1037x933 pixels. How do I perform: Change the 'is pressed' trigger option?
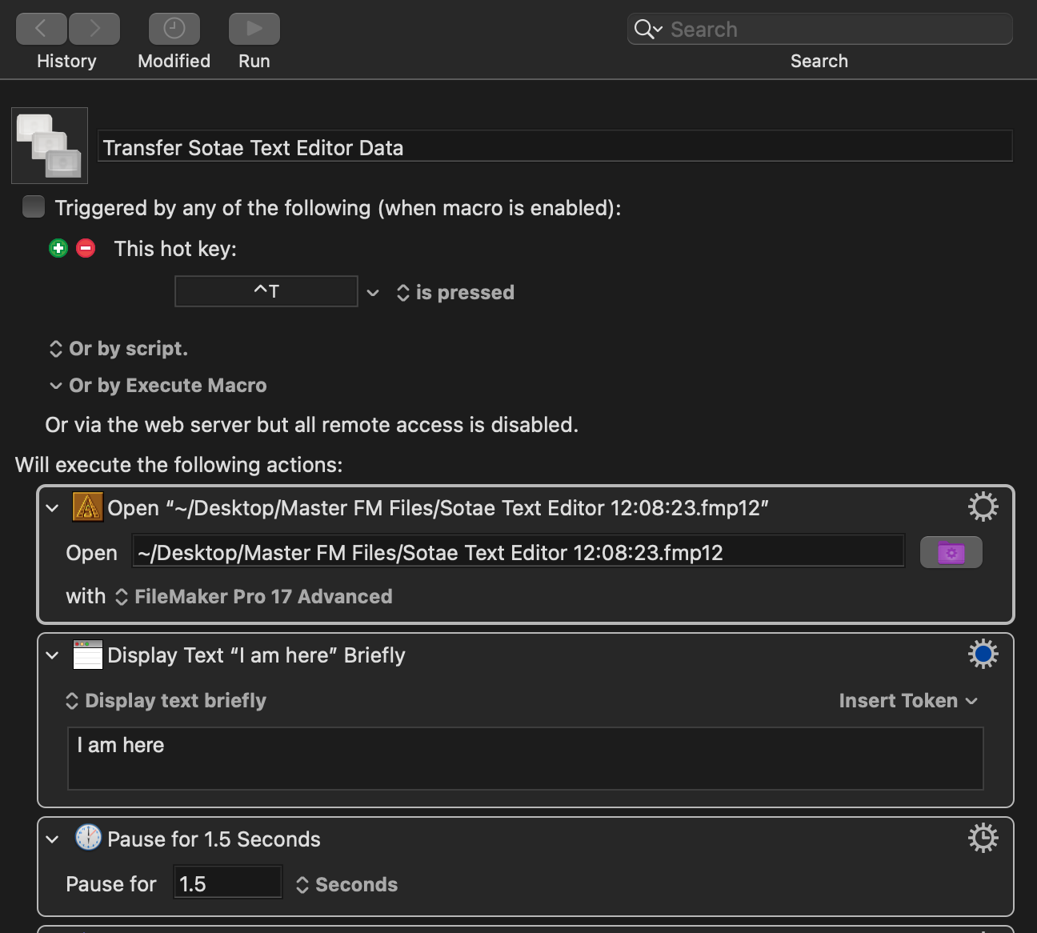click(455, 293)
